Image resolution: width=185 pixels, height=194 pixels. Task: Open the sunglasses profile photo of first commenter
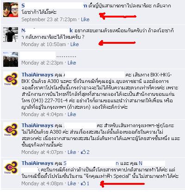point(11,10)
